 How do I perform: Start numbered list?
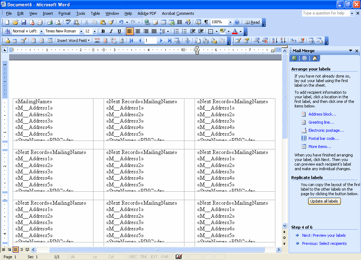tap(176, 31)
